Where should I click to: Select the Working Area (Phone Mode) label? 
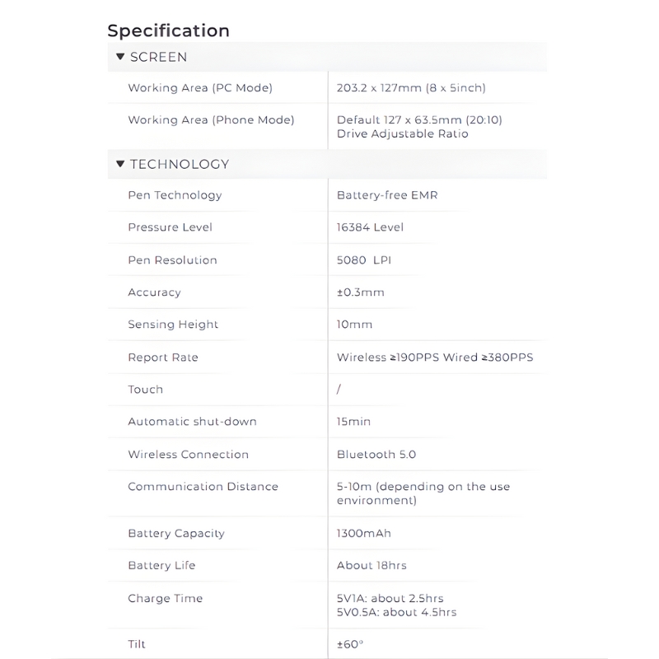pyautogui.click(x=211, y=120)
